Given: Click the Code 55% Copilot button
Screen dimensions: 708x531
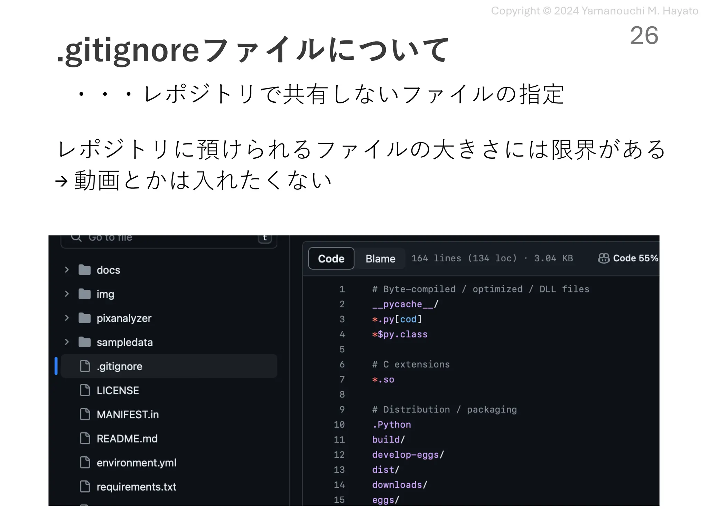Looking at the screenshot, I should coord(628,258).
